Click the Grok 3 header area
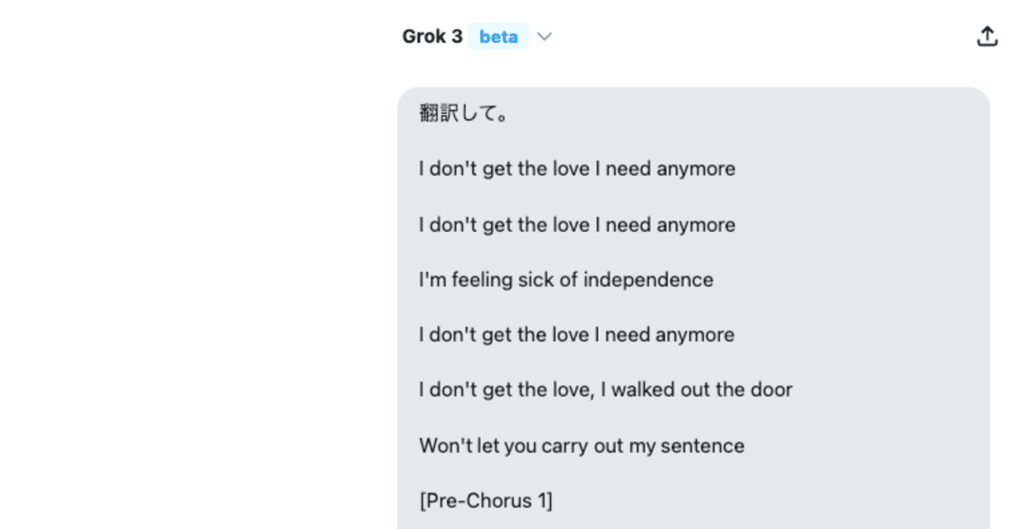 click(432, 36)
